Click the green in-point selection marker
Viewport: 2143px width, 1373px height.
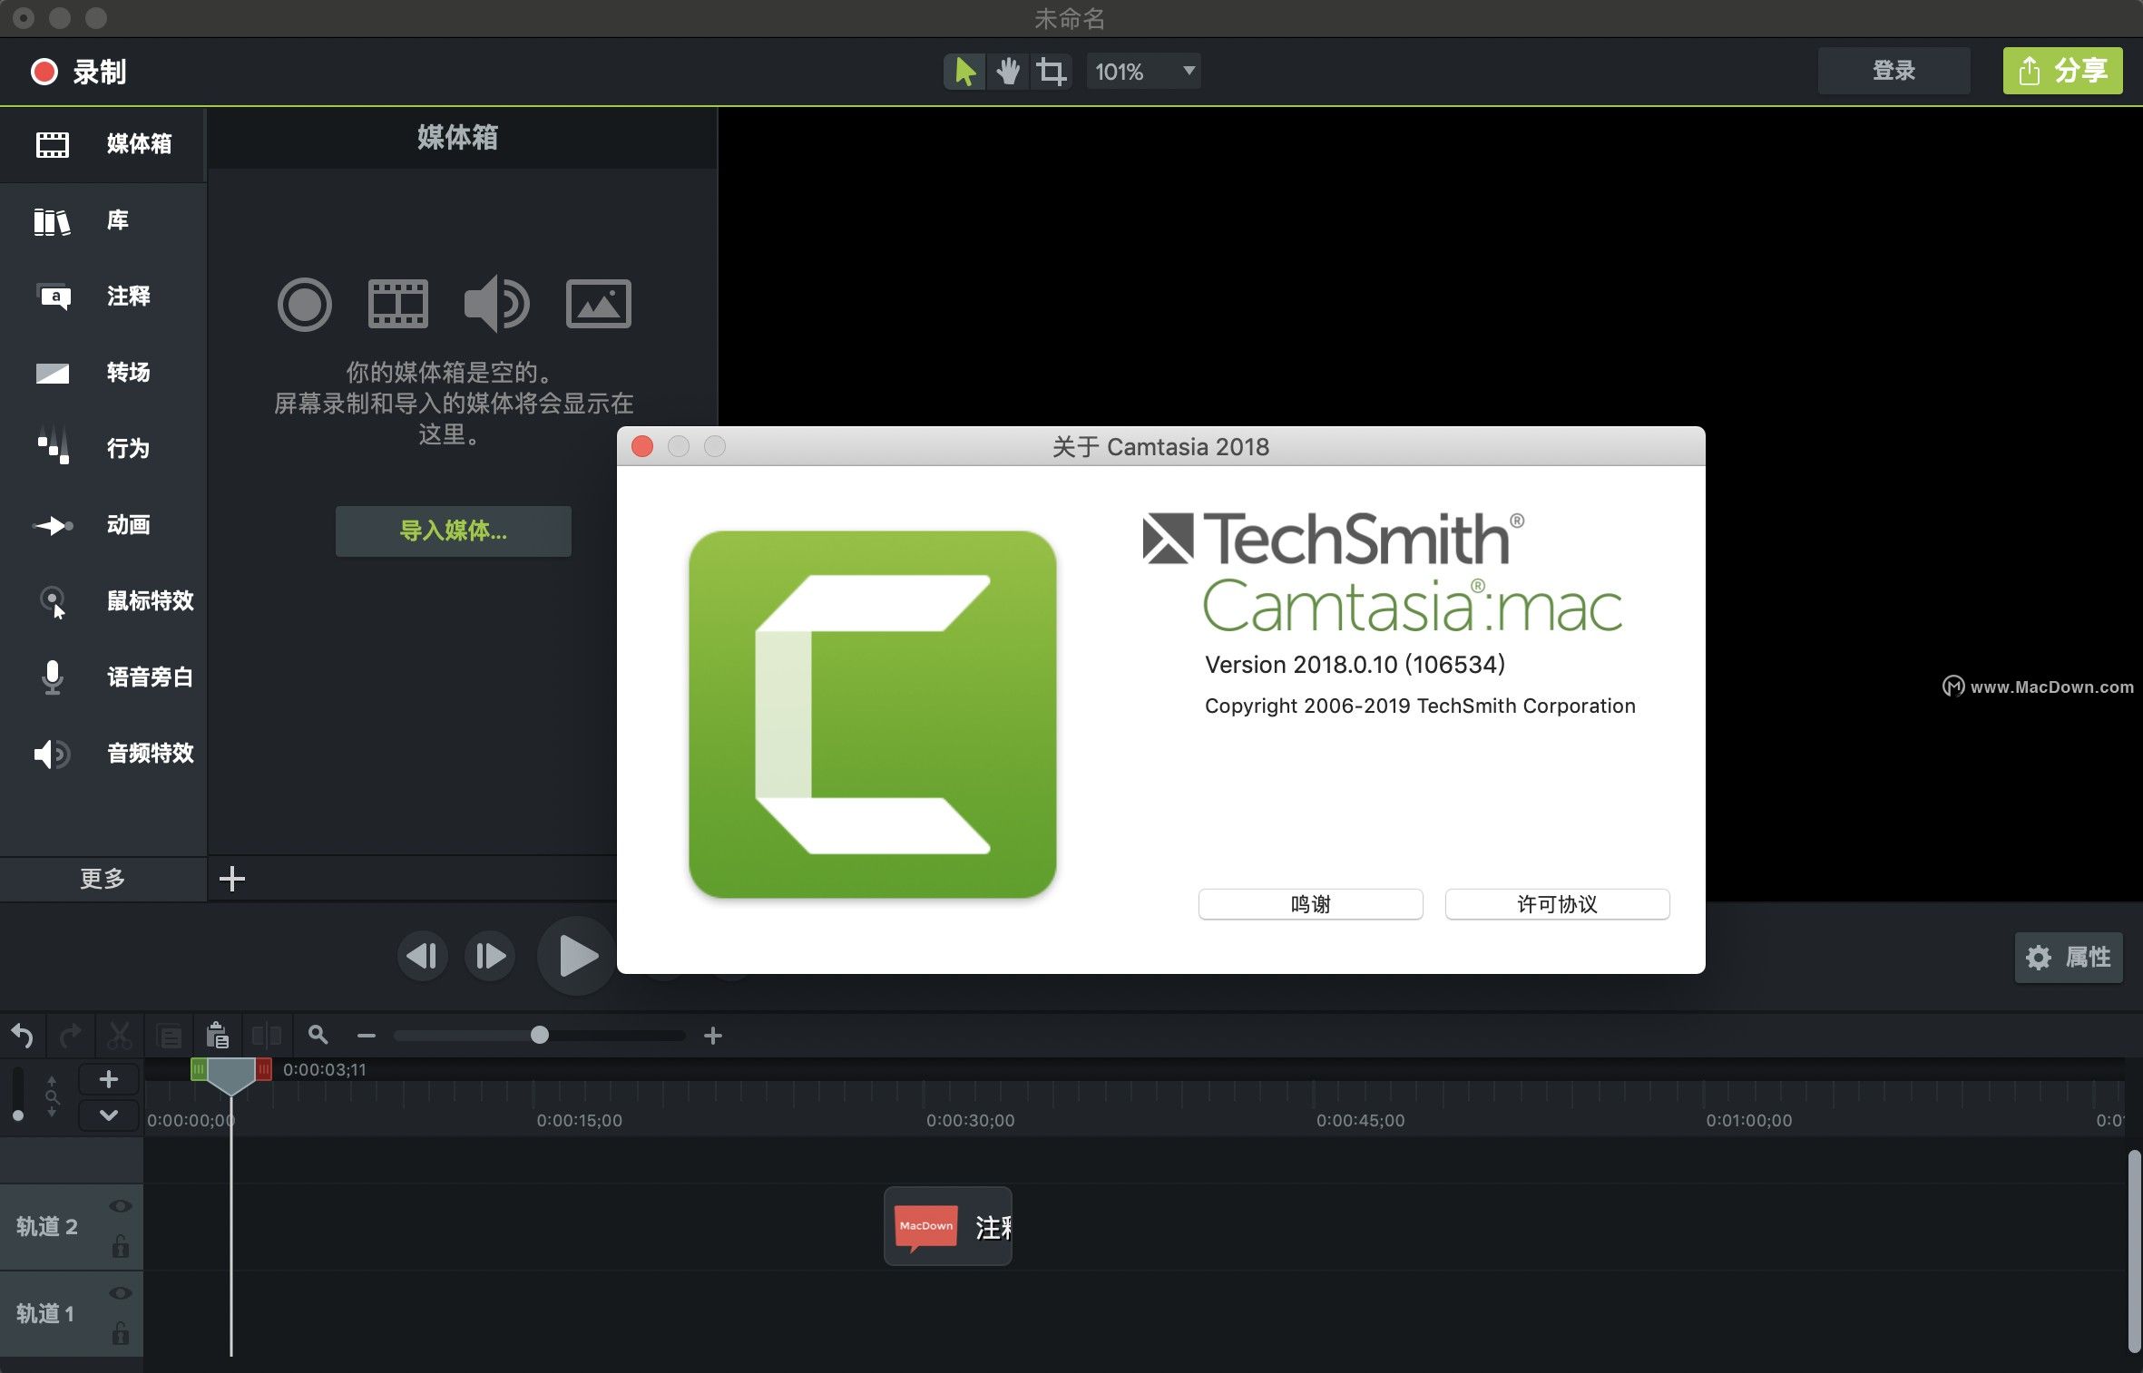198,1069
